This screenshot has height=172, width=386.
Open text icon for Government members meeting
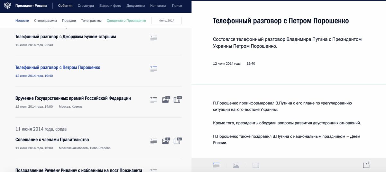coord(153,141)
